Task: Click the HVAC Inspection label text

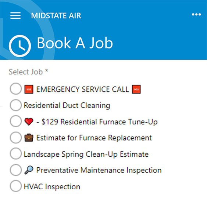Action: click(x=52, y=187)
